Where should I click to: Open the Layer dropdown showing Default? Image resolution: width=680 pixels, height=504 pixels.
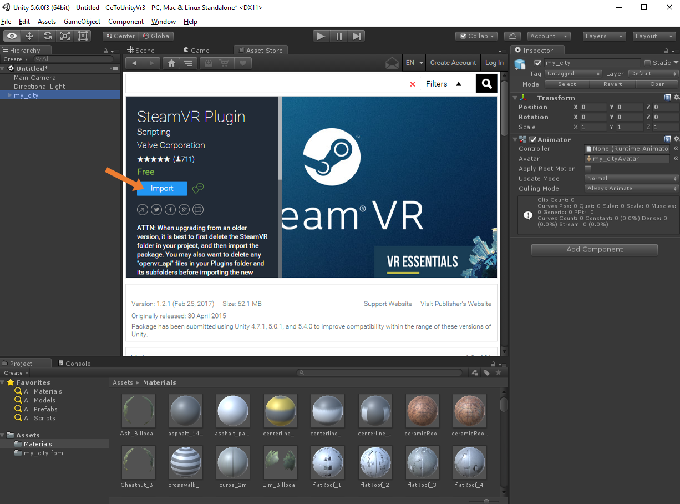tap(653, 74)
